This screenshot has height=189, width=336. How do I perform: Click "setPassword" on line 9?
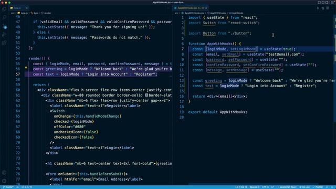pyautogui.click(x=240, y=59)
